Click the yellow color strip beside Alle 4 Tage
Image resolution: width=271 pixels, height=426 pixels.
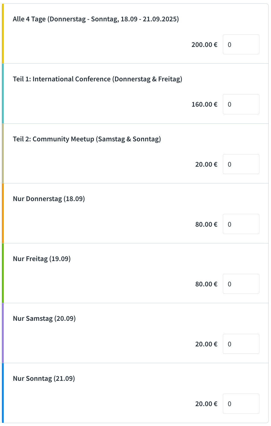coord(3,34)
